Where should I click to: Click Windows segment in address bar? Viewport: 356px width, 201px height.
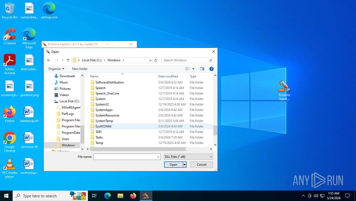[x=114, y=60]
